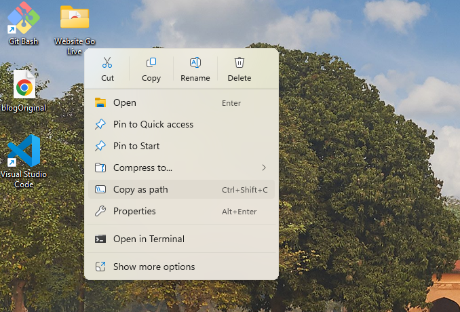This screenshot has width=460, height=312.
Task: Click the wrench icon beside Properties
Action: (x=100, y=211)
